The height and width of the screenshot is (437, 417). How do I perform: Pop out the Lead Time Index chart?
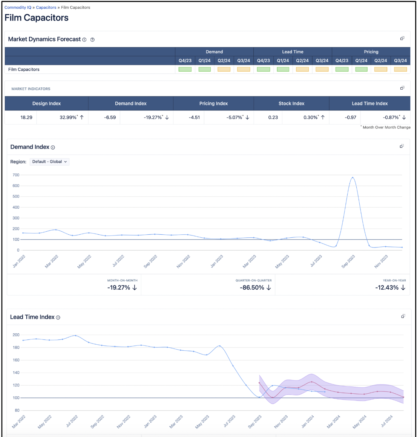(x=403, y=316)
